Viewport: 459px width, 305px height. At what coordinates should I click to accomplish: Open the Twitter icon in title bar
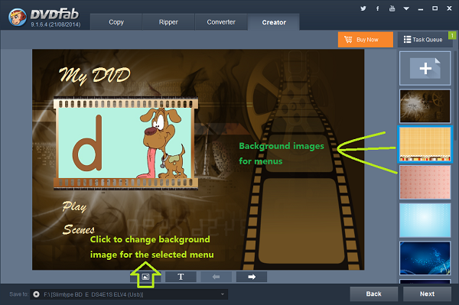click(363, 8)
